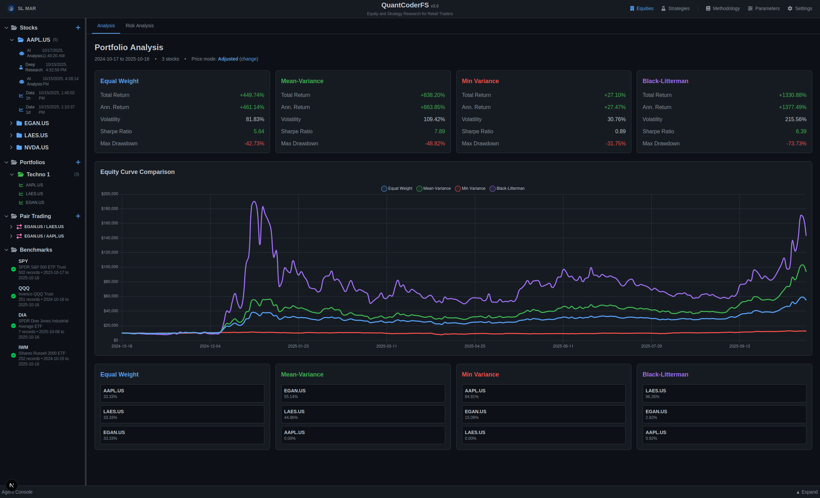Open the Parameters sliders icon
Screen dimensions: 820x498
[750, 8]
